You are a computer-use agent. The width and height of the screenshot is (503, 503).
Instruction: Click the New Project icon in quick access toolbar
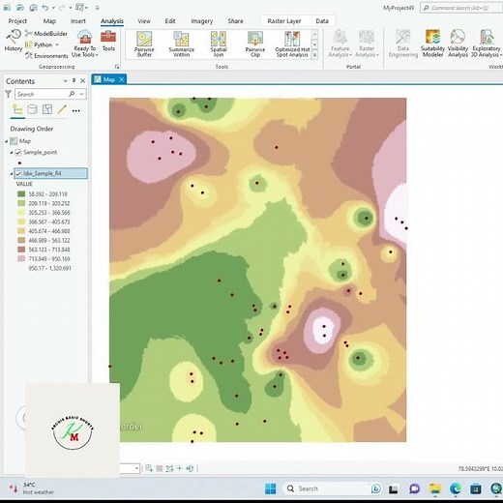click(x=7, y=7)
